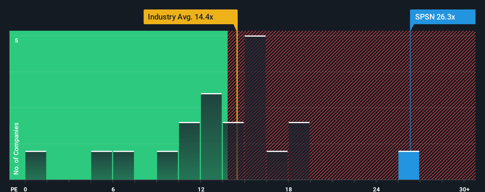Click the x-axis label 24
The height and width of the screenshot is (192, 485).
click(376, 189)
